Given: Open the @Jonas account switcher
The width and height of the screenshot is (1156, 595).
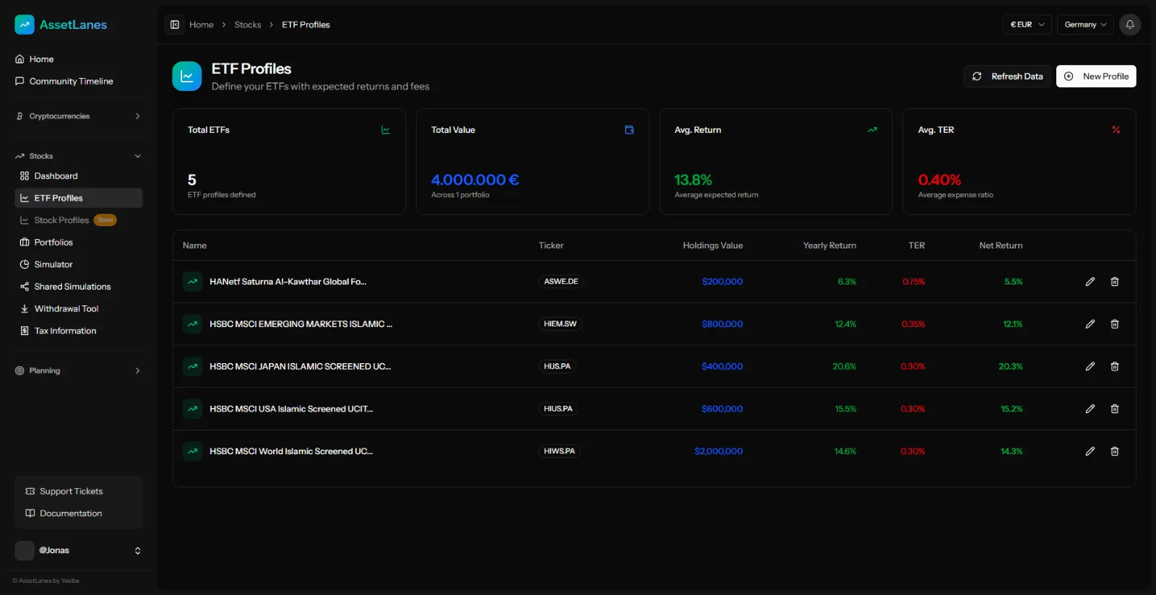Looking at the screenshot, I should tap(79, 550).
